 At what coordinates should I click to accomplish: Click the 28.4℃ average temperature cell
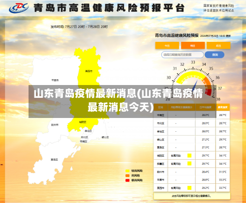[206, 172]
